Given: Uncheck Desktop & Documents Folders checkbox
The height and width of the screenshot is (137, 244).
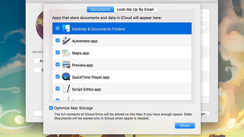Looking at the screenshot, I should pyautogui.click(x=58, y=28).
